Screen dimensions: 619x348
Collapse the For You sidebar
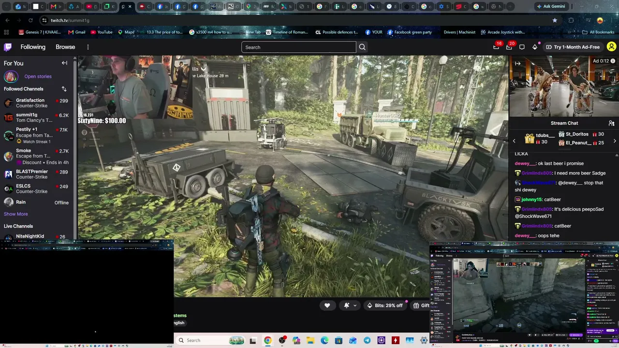(x=64, y=63)
